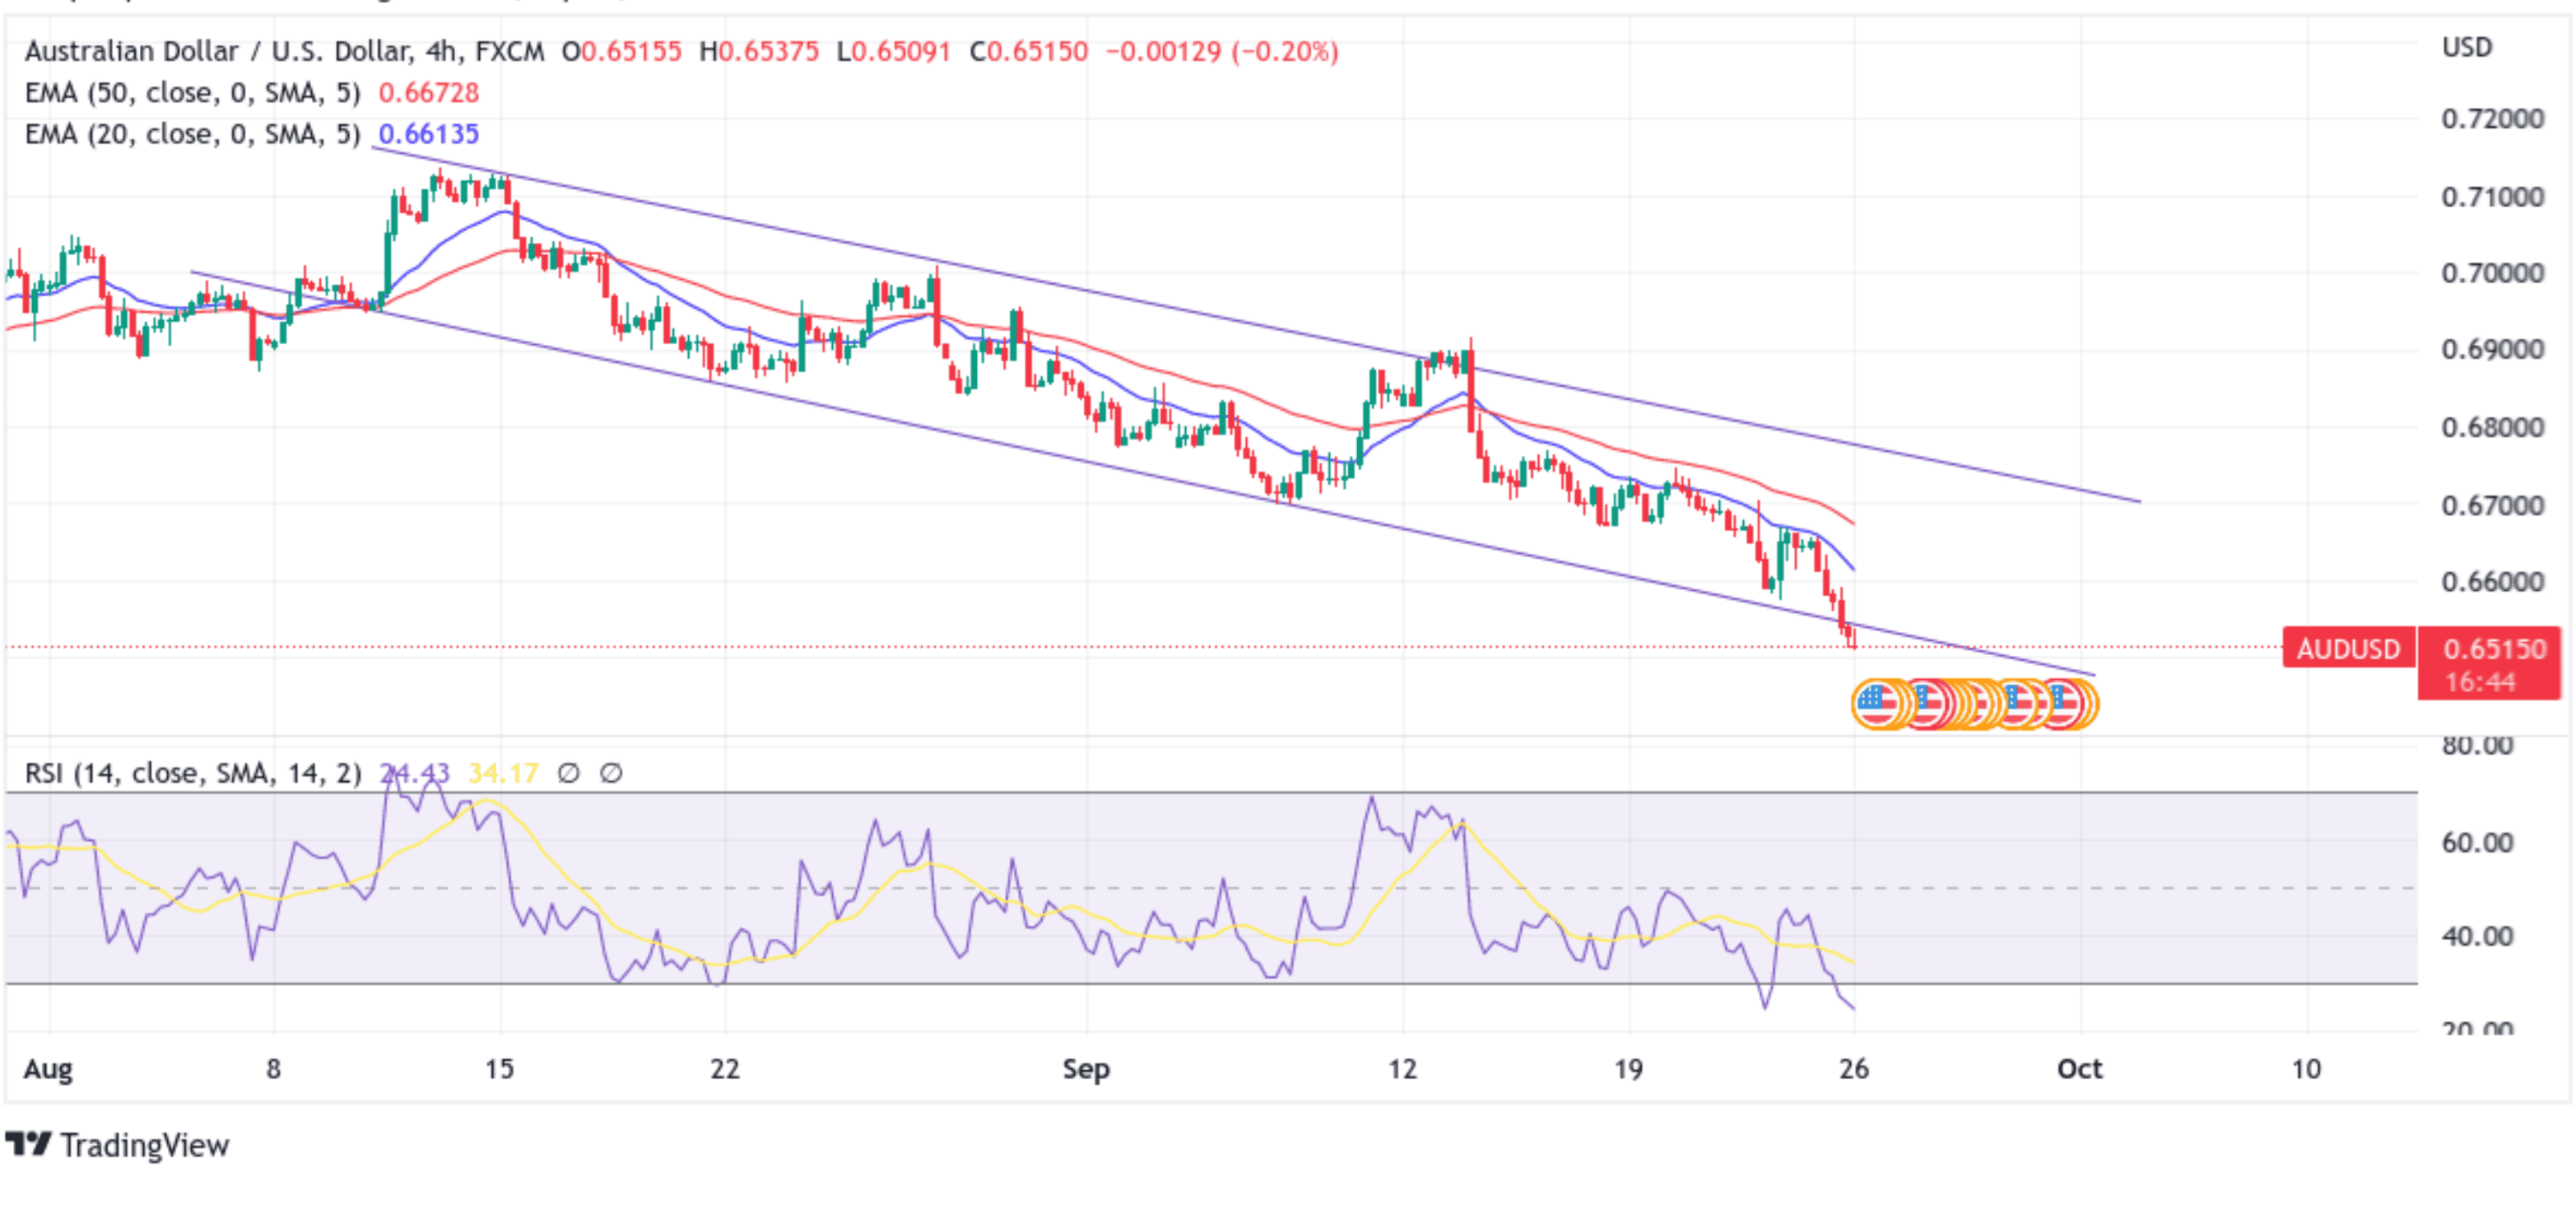This screenshot has width=2576, height=1223.
Task: Click the 0.69000 price axis label
Action: [2492, 350]
